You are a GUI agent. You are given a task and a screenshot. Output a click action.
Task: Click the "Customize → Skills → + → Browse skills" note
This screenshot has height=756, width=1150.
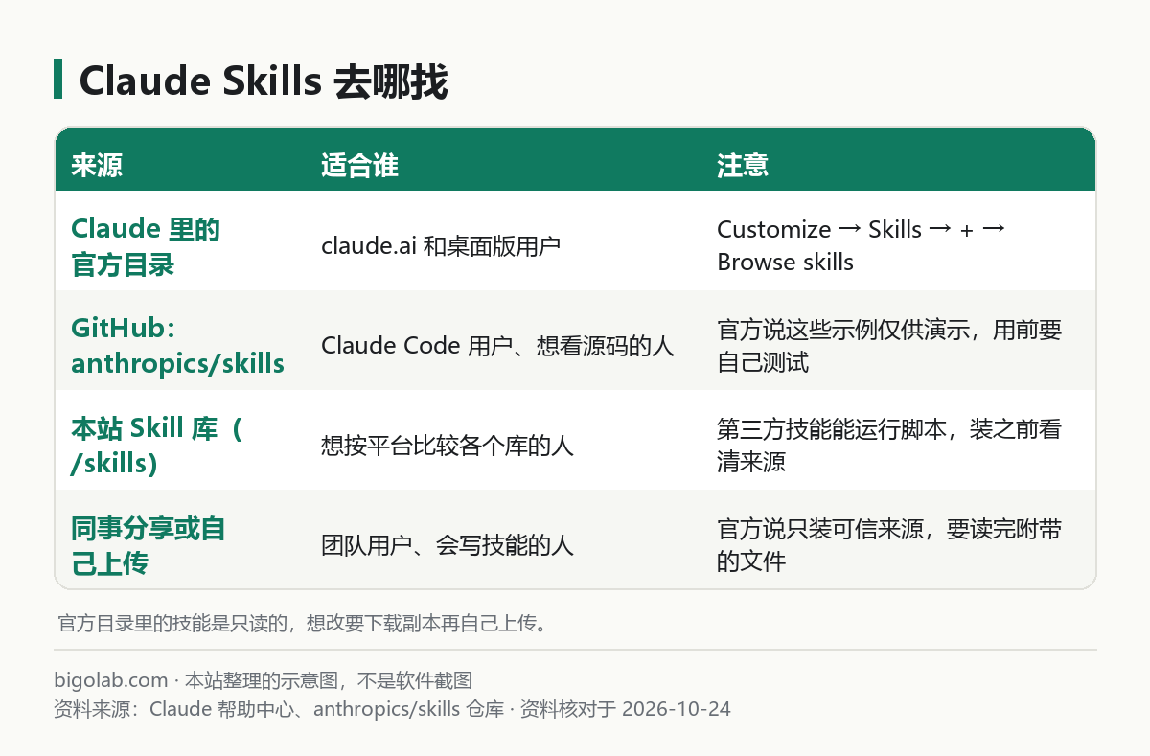[861, 245]
